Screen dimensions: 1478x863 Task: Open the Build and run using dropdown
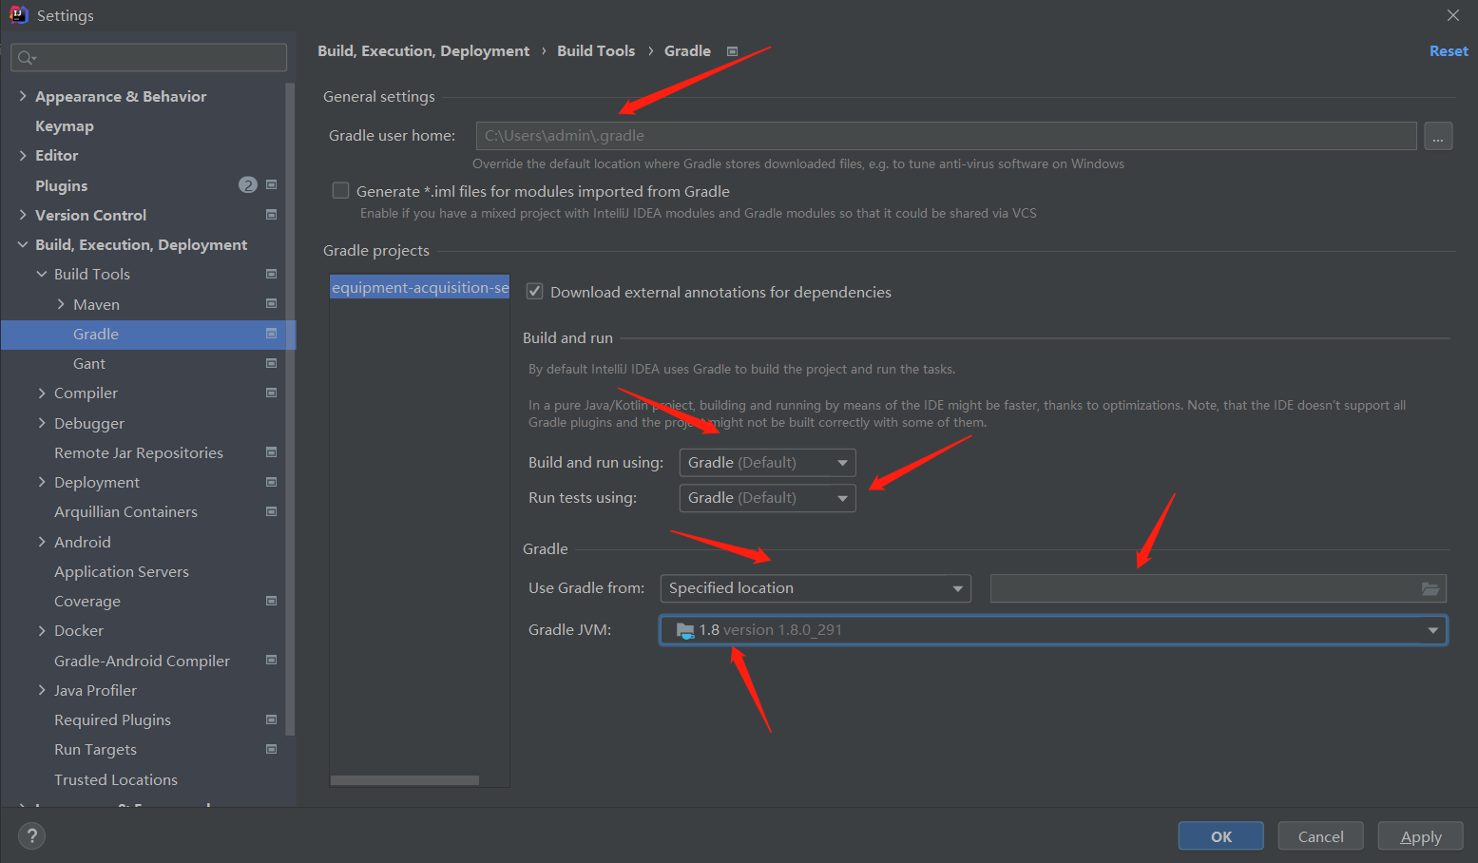pos(767,463)
